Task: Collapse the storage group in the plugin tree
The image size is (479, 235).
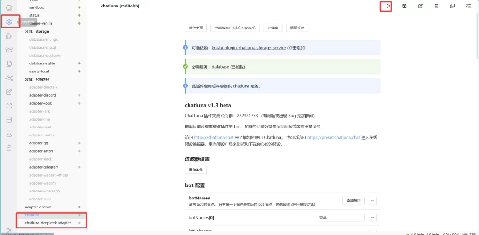Action: [x=22, y=31]
